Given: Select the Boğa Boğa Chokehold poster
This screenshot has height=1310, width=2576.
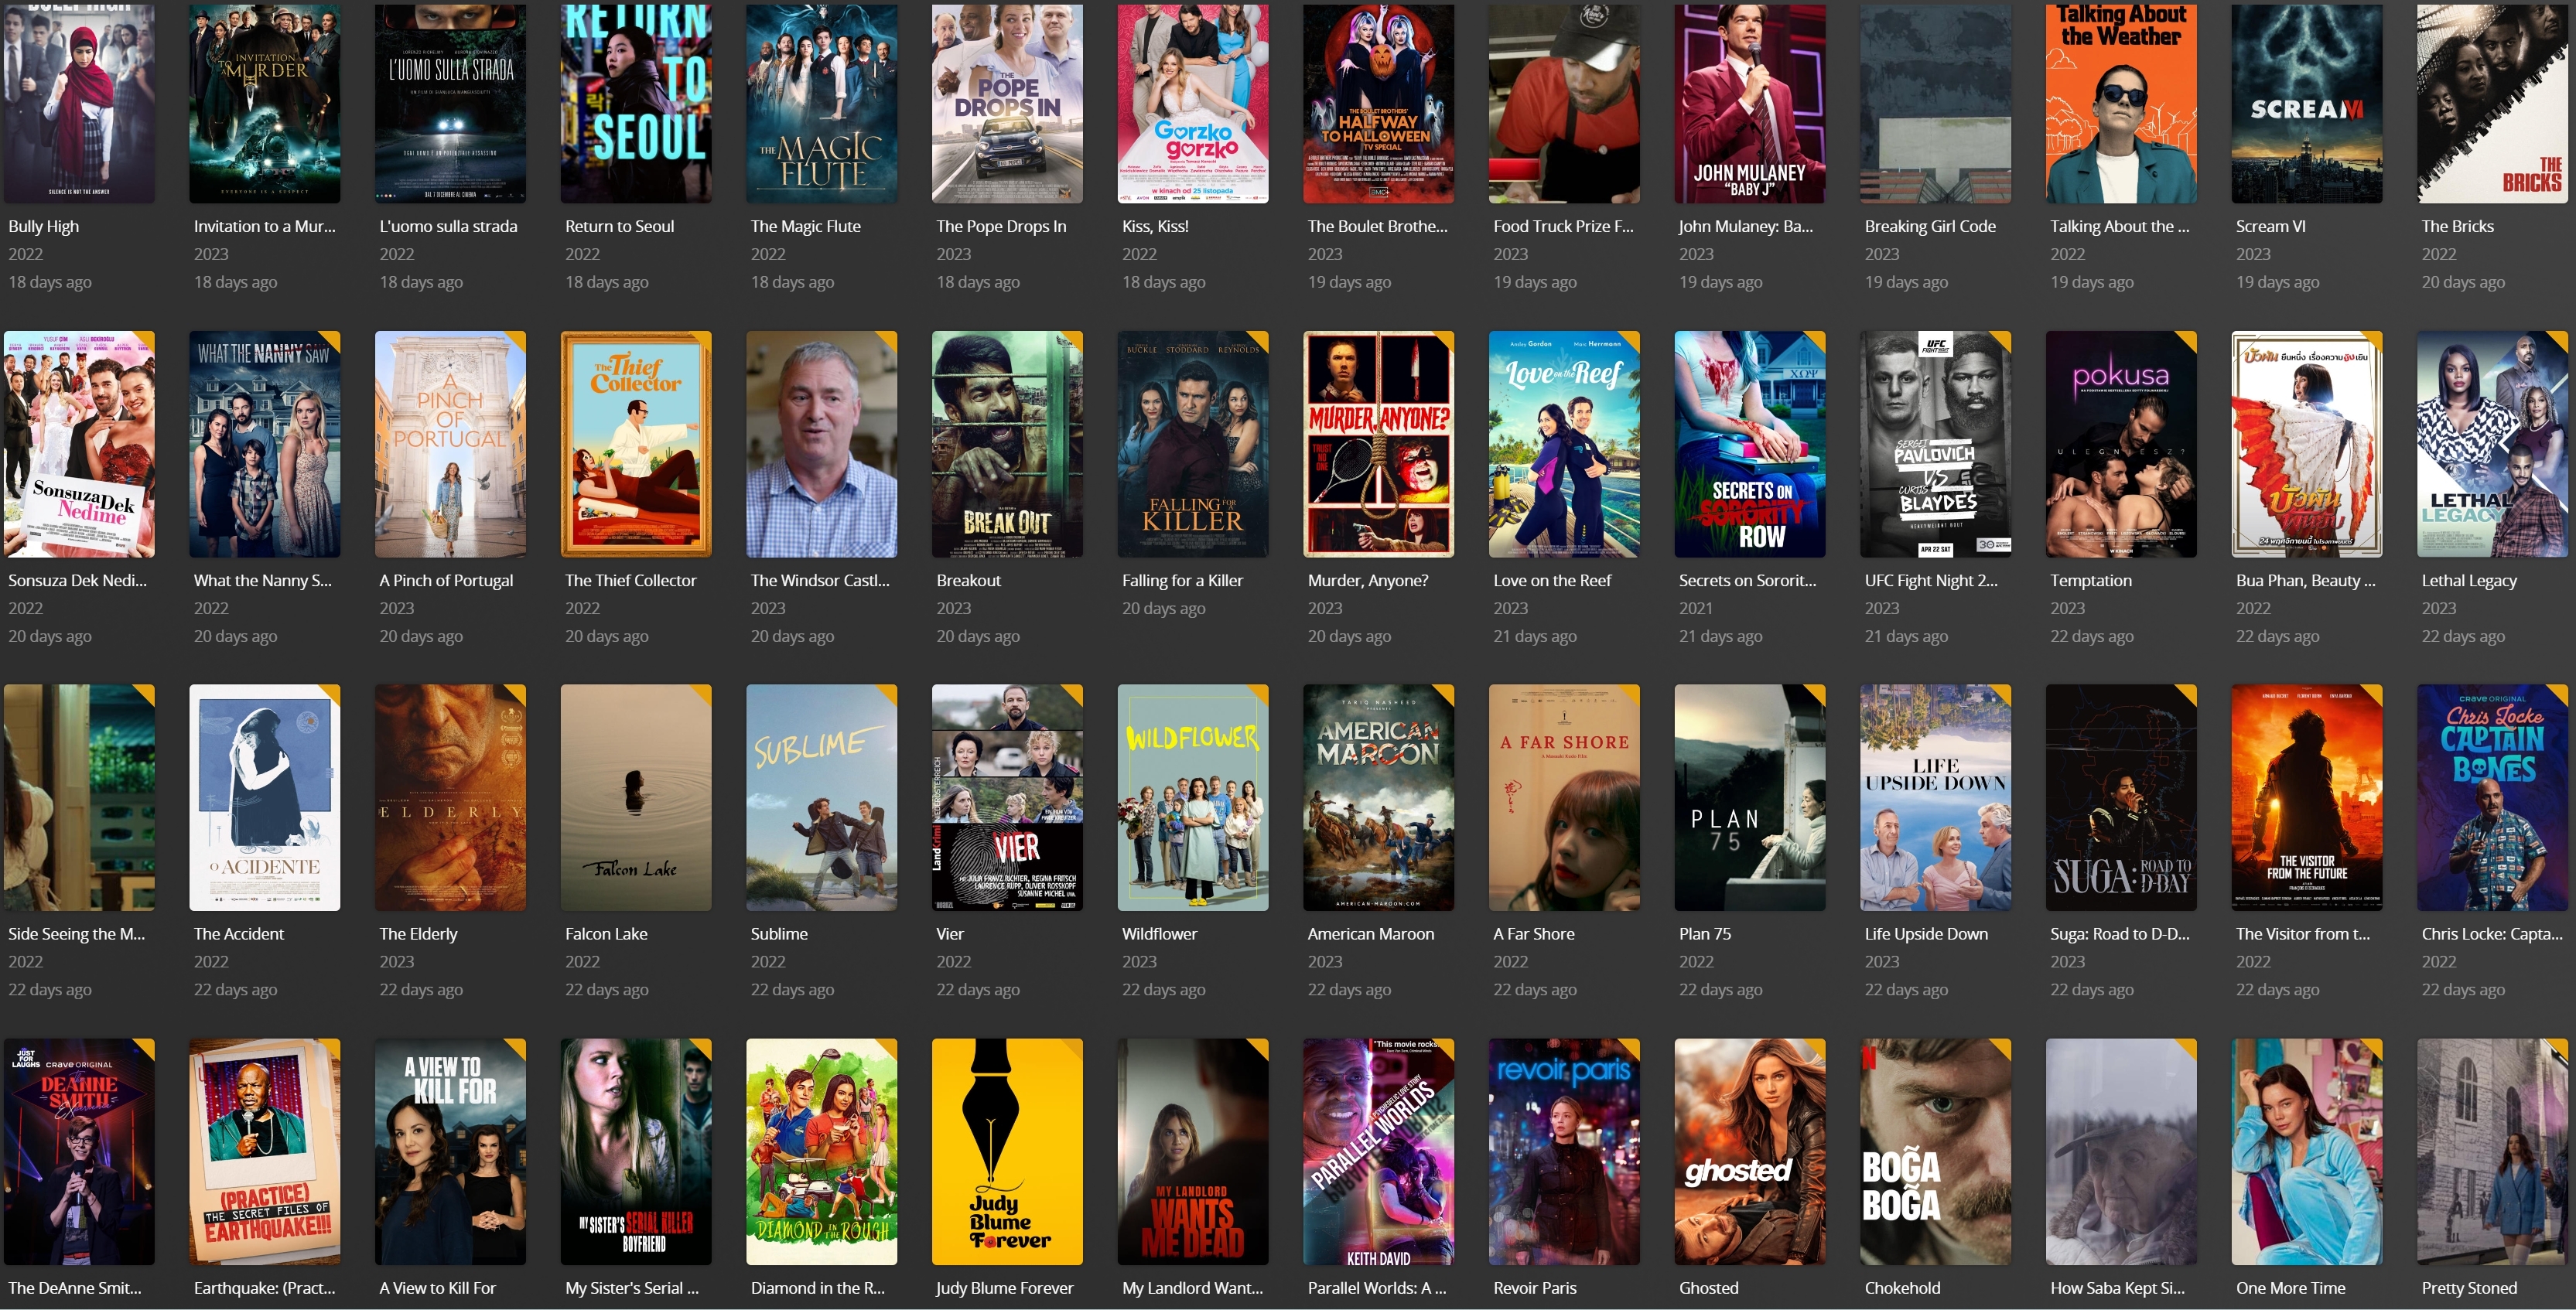Looking at the screenshot, I should [x=1936, y=1152].
